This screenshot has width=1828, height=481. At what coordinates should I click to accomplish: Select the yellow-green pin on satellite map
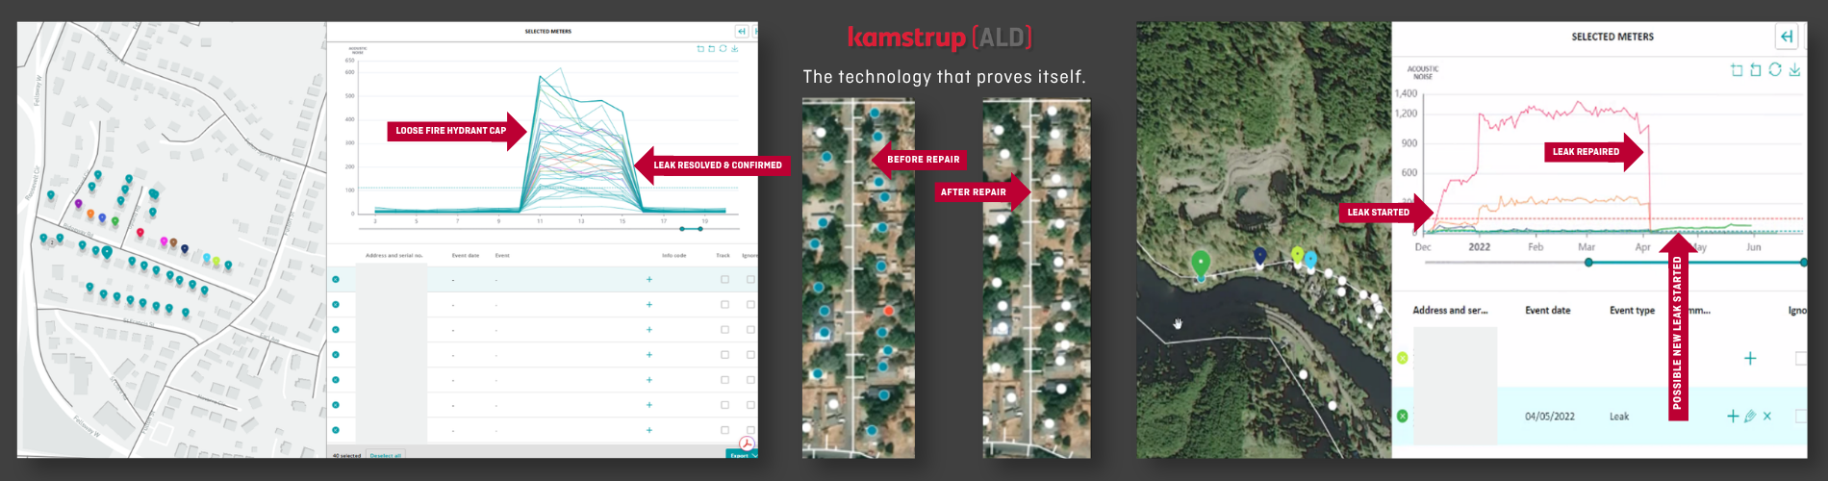[1297, 255]
